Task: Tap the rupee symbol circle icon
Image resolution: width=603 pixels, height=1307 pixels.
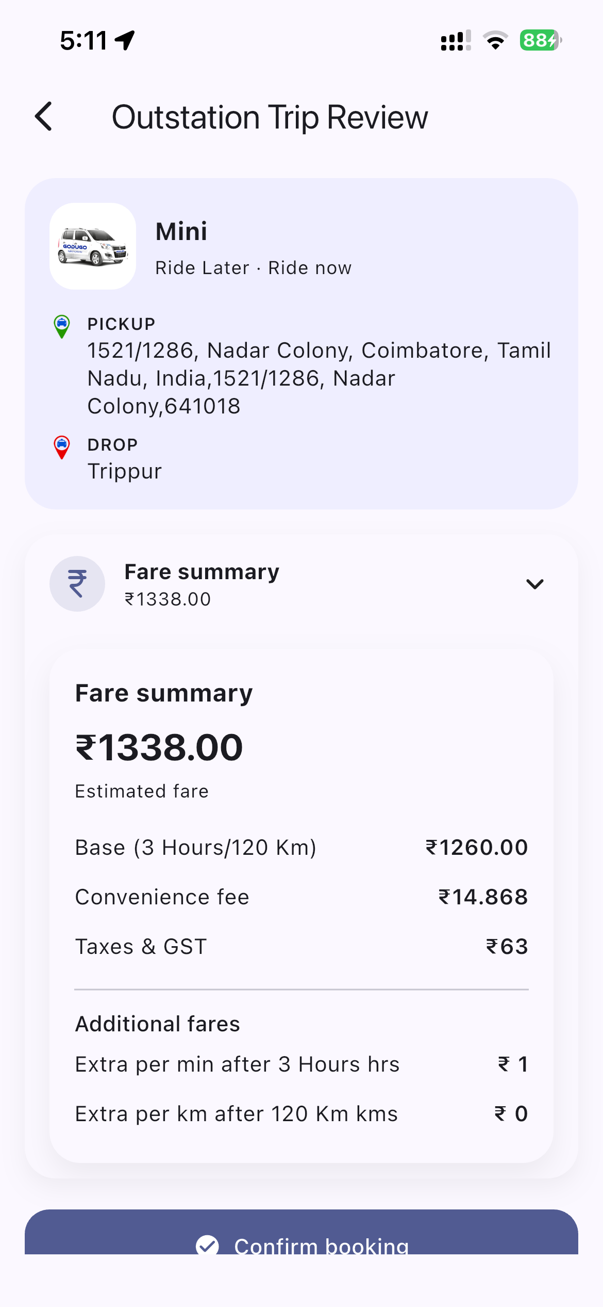Action: tap(77, 584)
